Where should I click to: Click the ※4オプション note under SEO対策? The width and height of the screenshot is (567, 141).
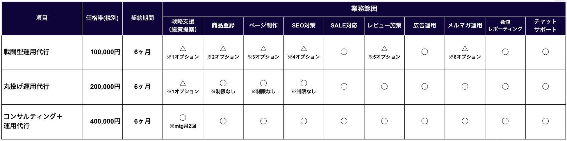pos(304,57)
